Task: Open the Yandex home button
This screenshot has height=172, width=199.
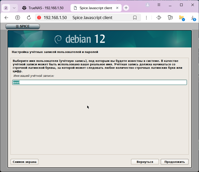Action: [x=18, y=18]
